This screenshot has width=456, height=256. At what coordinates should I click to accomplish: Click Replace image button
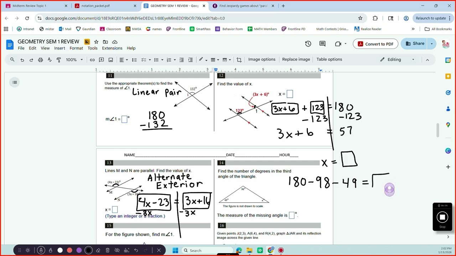pyautogui.click(x=296, y=59)
